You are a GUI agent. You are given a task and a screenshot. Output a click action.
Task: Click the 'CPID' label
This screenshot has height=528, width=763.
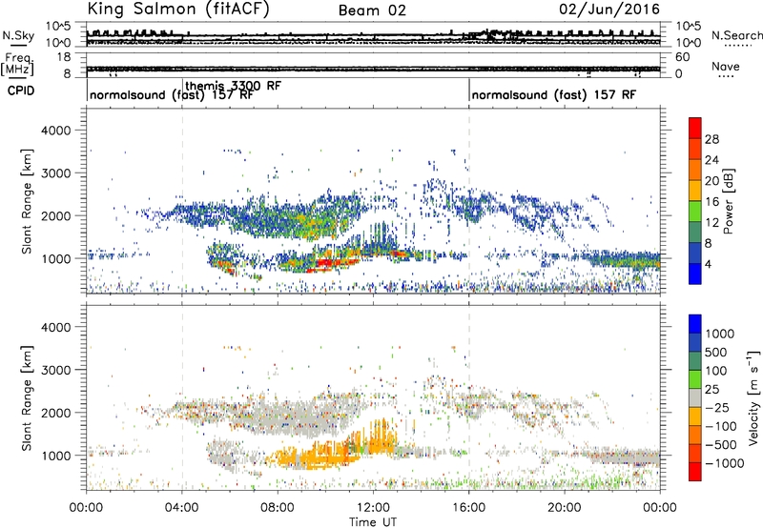[21, 91]
